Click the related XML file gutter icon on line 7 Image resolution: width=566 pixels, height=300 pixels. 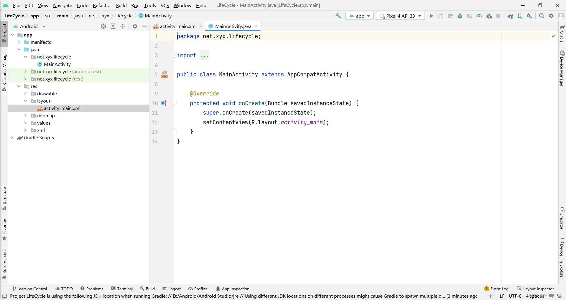click(164, 75)
